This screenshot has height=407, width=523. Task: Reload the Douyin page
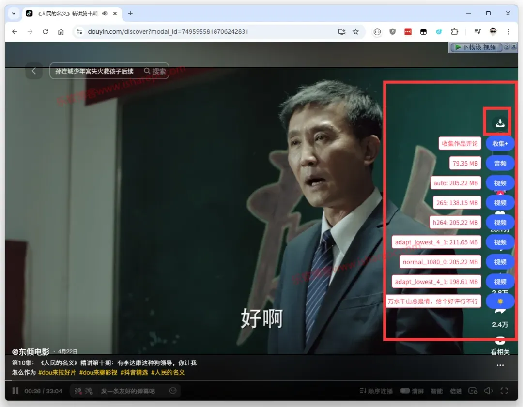click(46, 31)
